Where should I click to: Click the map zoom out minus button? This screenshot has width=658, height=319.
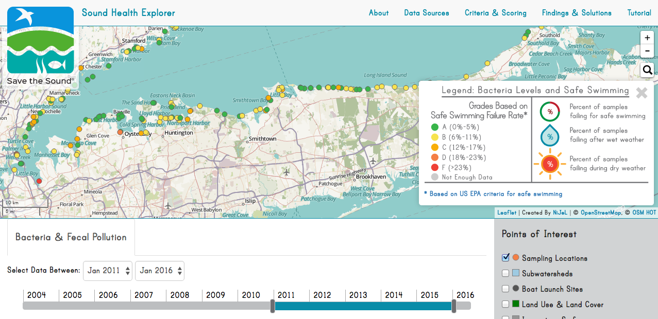tap(647, 51)
